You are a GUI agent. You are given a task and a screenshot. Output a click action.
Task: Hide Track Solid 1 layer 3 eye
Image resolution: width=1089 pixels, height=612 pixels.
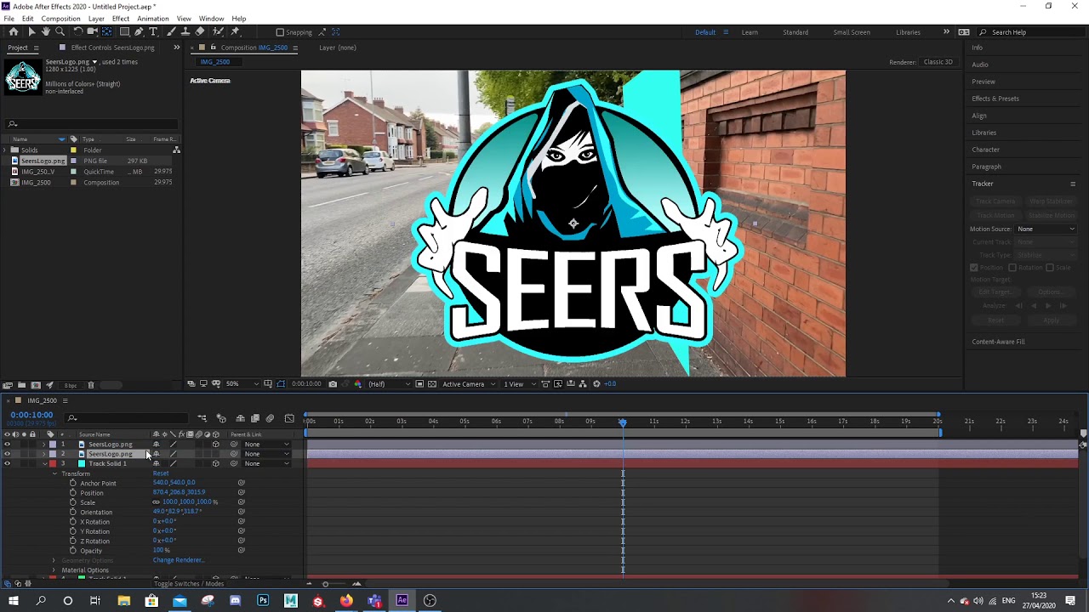click(7, 463)
